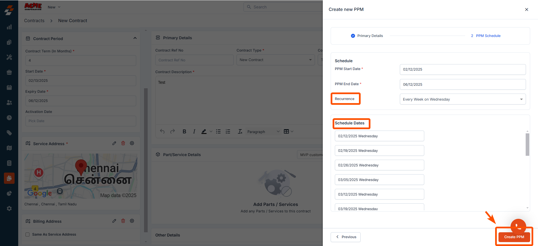Delete the Service Address with trash icon
The height and width of the screenshot is (246, 538).
[x=123, y=143]
